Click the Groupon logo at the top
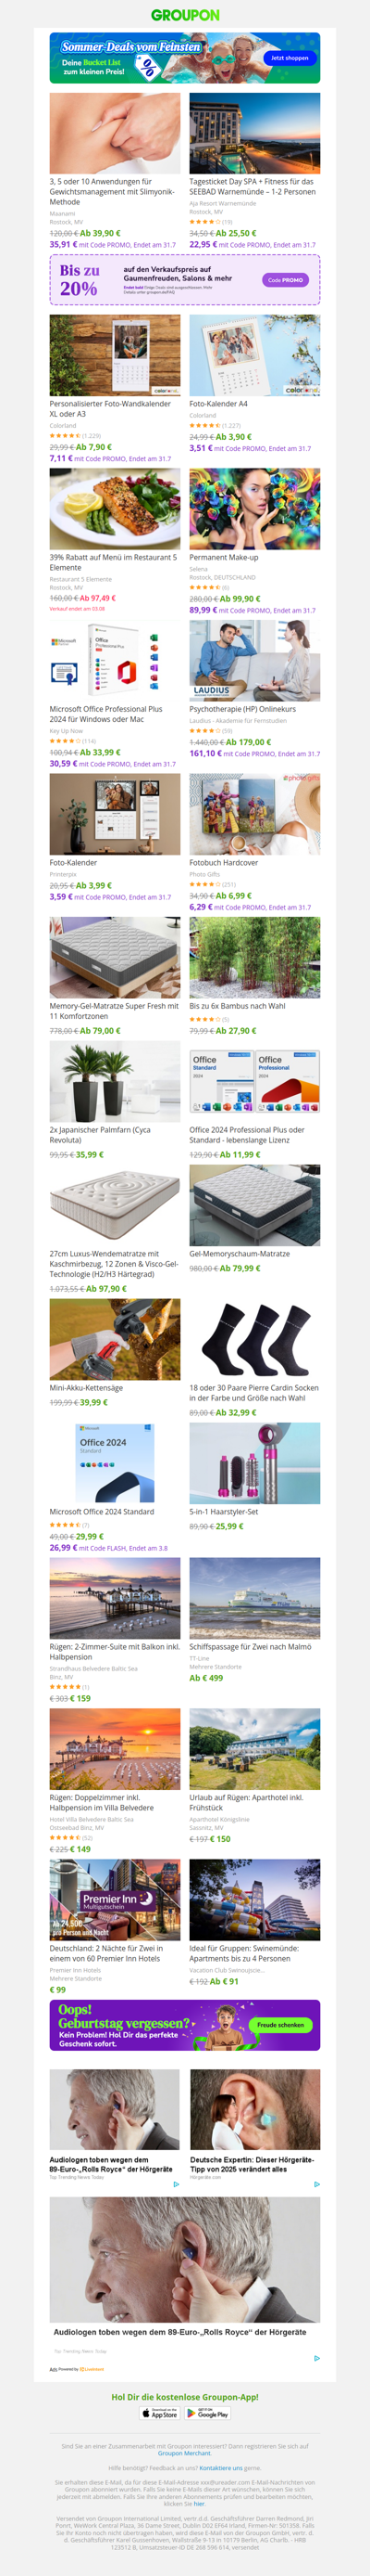The height and width of the screenshot is (2576, 370). coord(184,15)
